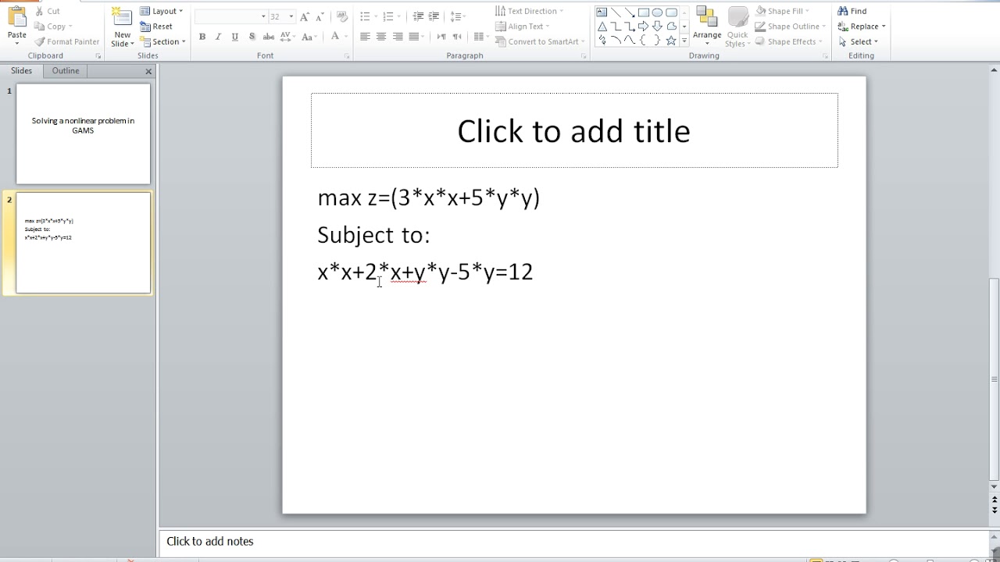Open the Copy dropdown arrow
The image size is (1000, 562).
(x=70, y=27)
